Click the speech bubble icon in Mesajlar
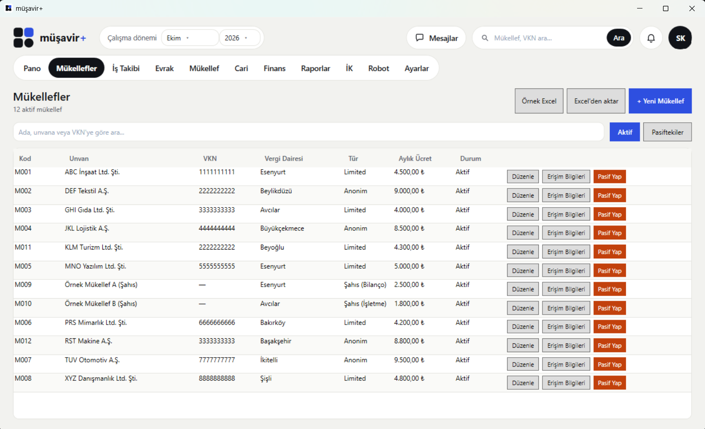Screen dimensions: 705x429 pyautogui.click(x=420, y=38)
